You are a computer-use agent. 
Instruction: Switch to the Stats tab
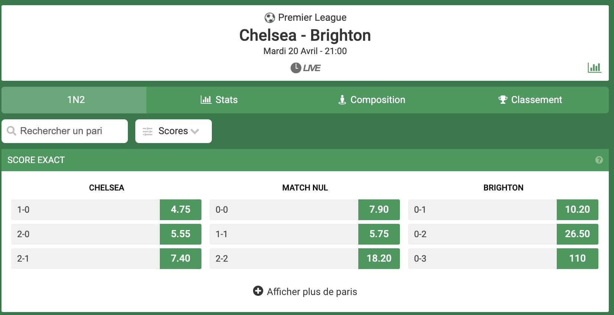click(219, 100)
